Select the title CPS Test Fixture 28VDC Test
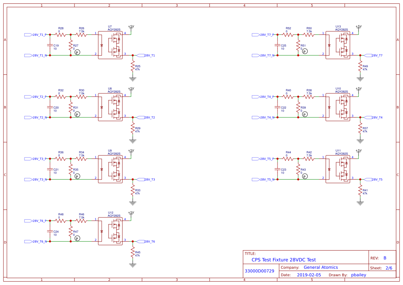This screenshot has width=403, height=285. coord(283,259)
